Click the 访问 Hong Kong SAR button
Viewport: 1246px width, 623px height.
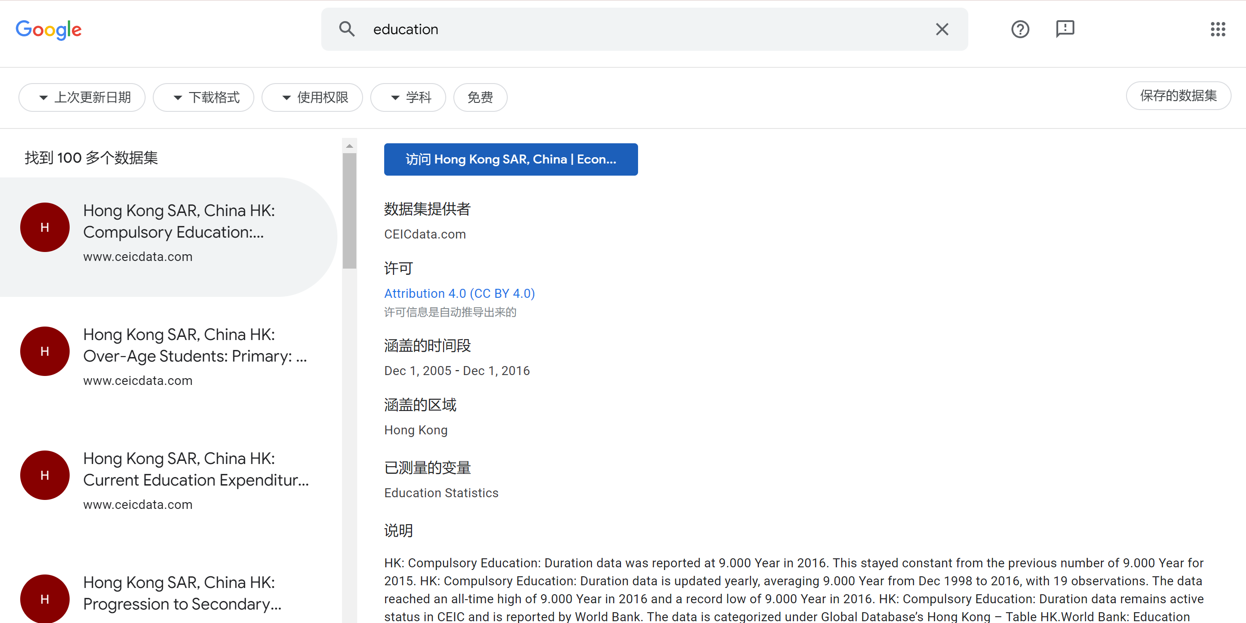[511, 159]
